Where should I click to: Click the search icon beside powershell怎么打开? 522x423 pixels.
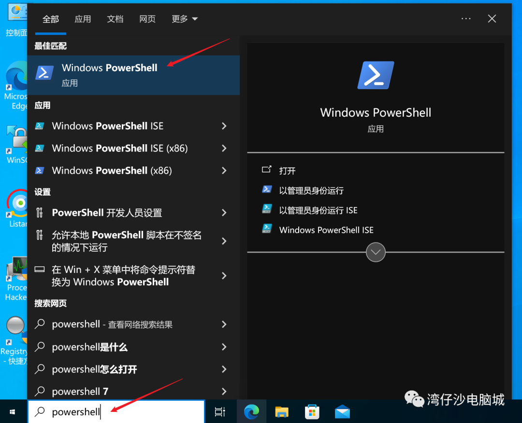click(40, 369)
